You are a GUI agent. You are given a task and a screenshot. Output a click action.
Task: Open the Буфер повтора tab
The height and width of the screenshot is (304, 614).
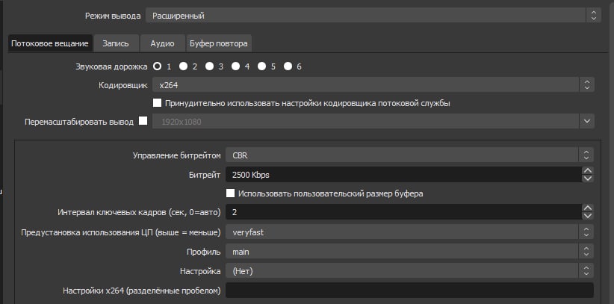[219, 43]
